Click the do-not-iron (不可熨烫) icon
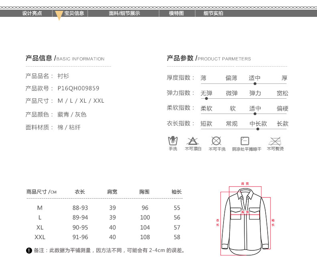Viewport: 317px width, 262px height. coord(275,141)
